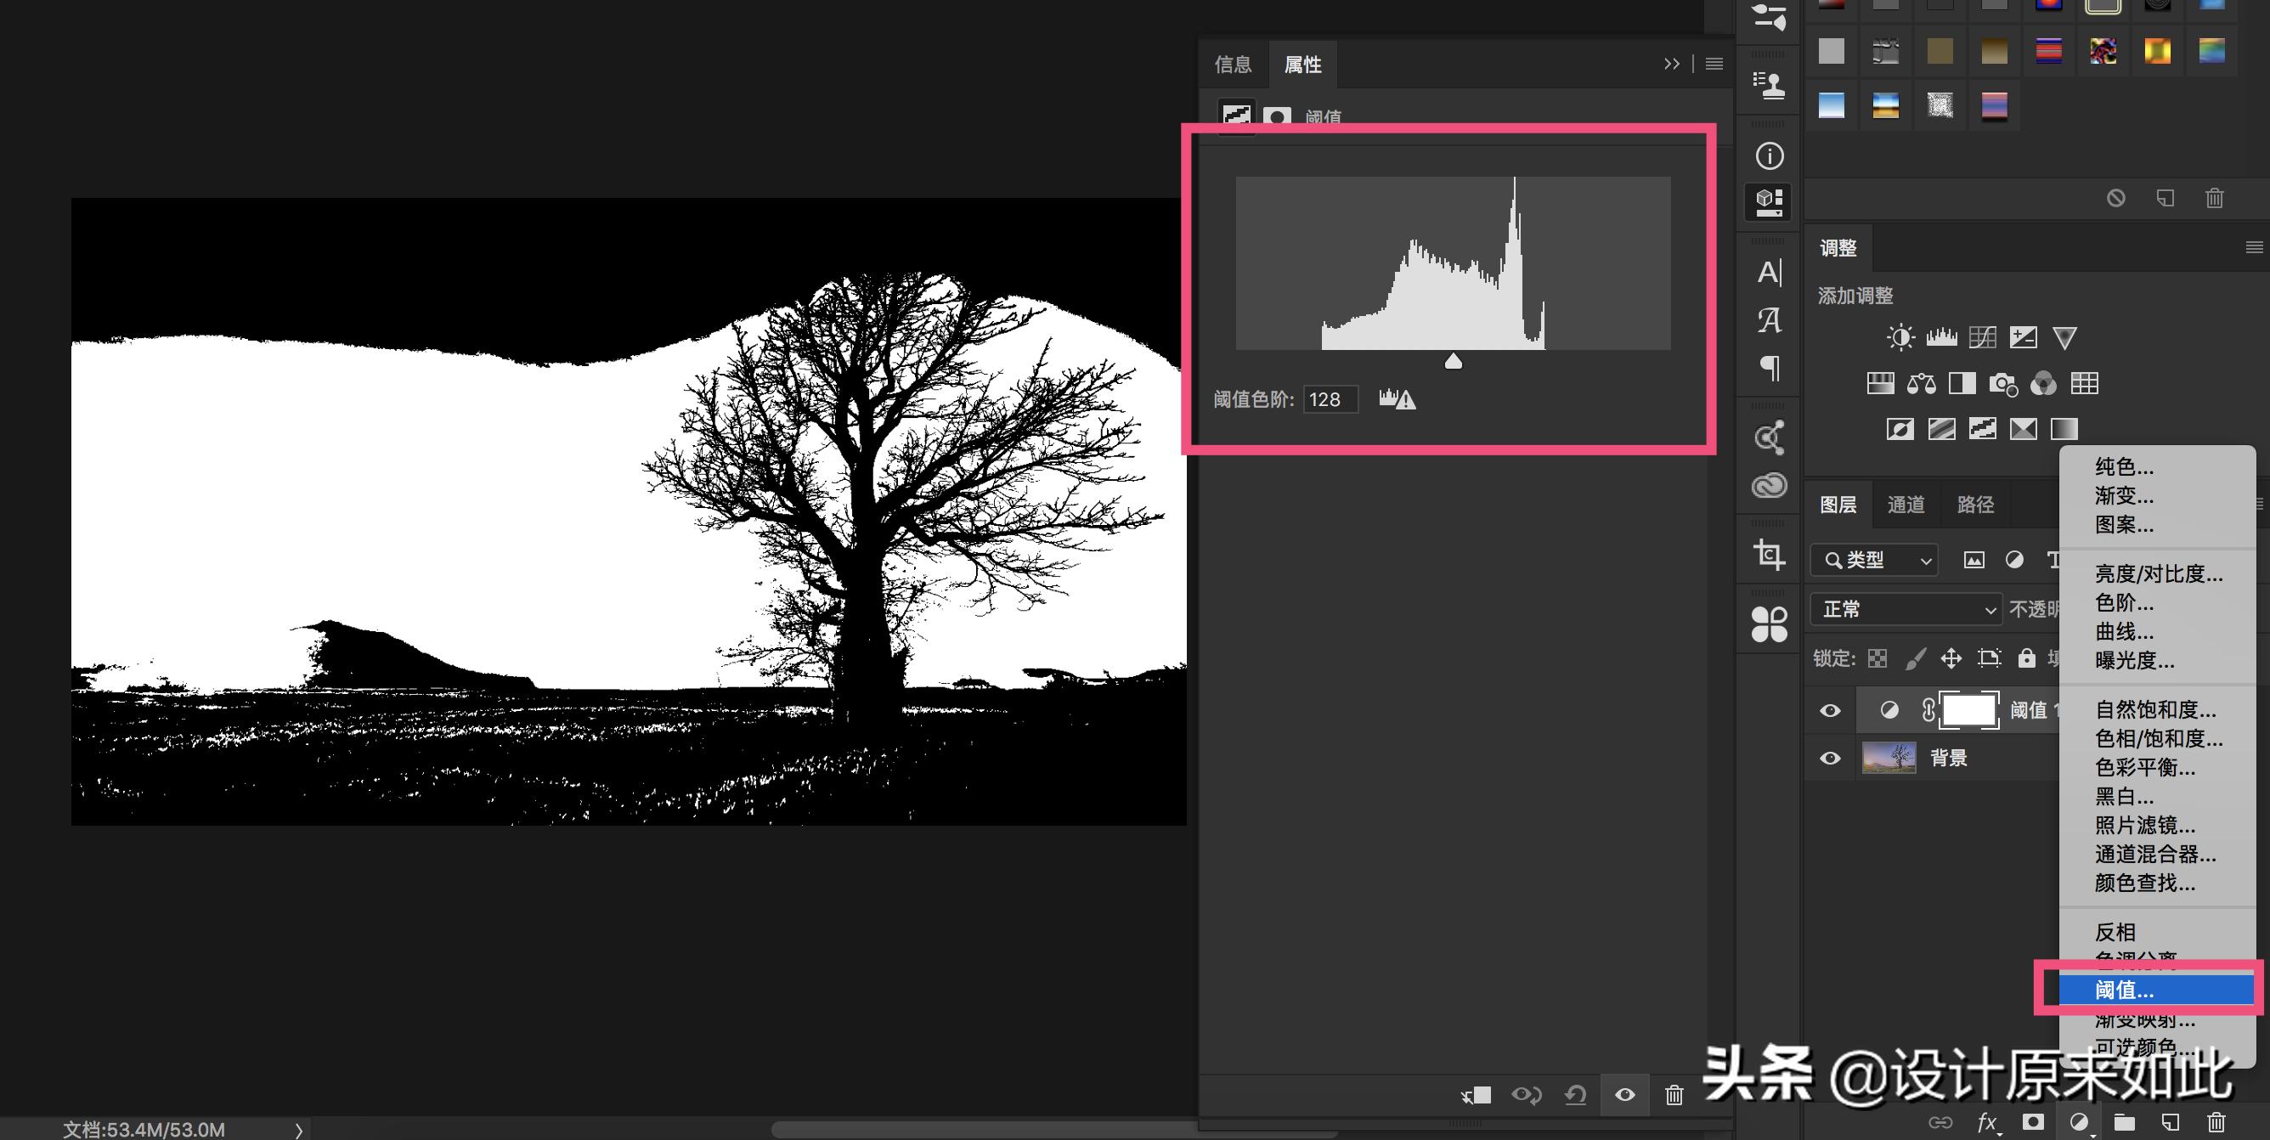
Task: Click the Levels adjustment icon
Action: click(1941, 337)
